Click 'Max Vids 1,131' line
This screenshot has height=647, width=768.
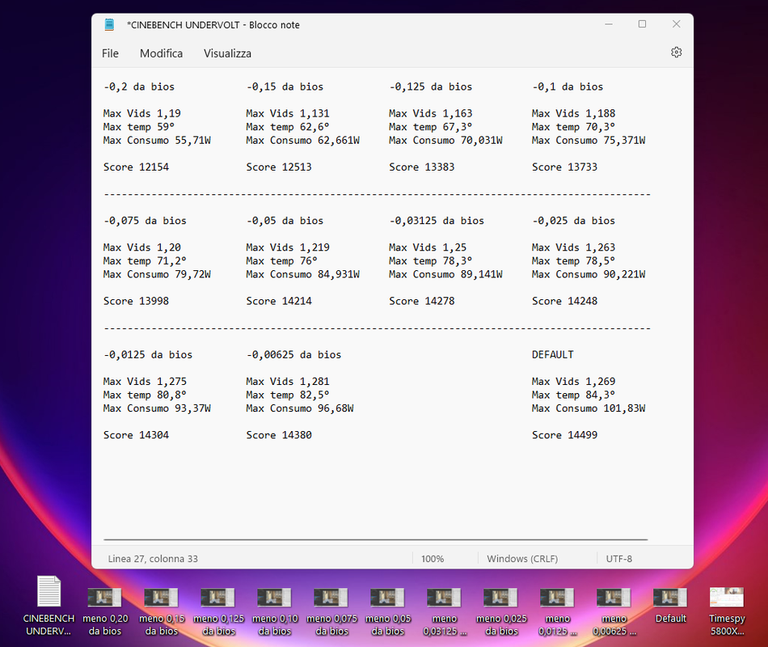point(288,114)
